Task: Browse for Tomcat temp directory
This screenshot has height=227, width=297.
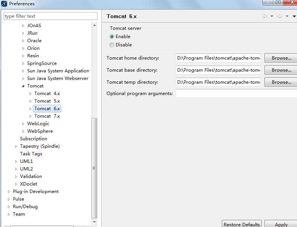Action: [281, 82]
